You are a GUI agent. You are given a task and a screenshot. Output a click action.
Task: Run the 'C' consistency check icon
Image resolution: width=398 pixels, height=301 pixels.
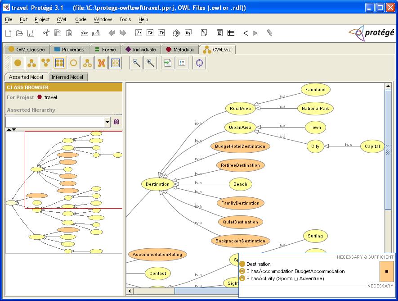(x=150, y=33)
